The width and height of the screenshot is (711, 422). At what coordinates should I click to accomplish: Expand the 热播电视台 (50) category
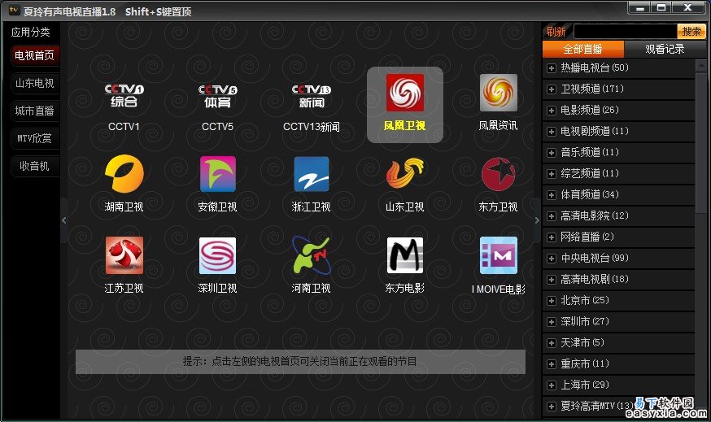[551, 68]
